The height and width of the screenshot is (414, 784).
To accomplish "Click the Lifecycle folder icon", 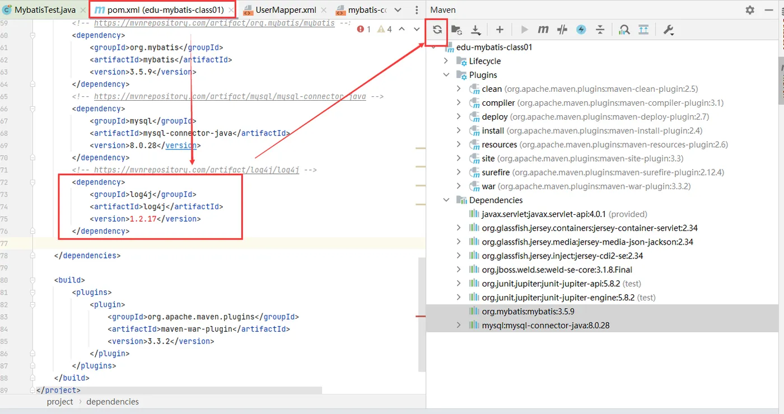I will pos(461,61).
